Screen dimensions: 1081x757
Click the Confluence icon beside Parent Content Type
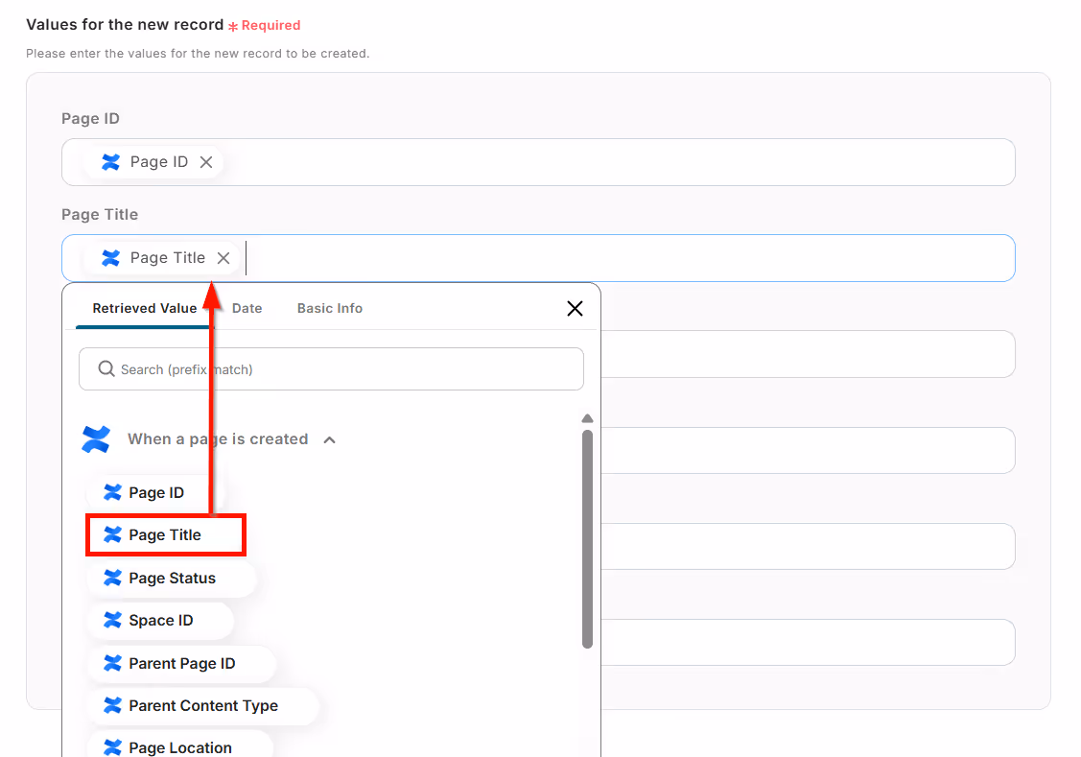(112, 705)
